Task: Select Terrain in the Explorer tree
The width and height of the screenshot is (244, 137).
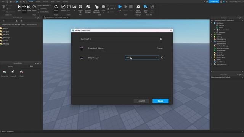Action: click(x=221, y=28)
